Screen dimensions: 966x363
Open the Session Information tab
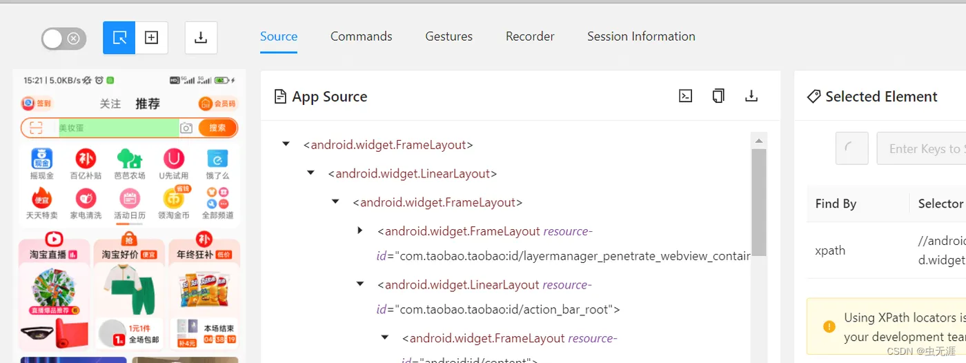coord(641,37)
